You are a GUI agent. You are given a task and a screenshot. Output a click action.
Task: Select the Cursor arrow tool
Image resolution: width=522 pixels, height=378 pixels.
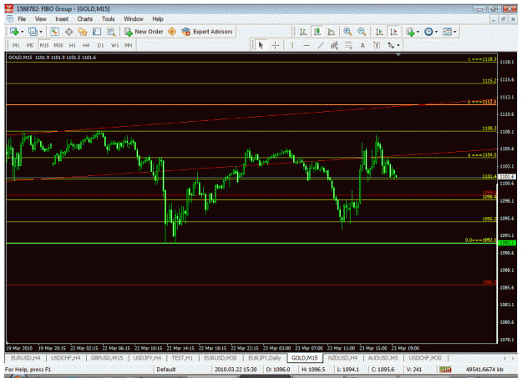click(x=261, y=45)
